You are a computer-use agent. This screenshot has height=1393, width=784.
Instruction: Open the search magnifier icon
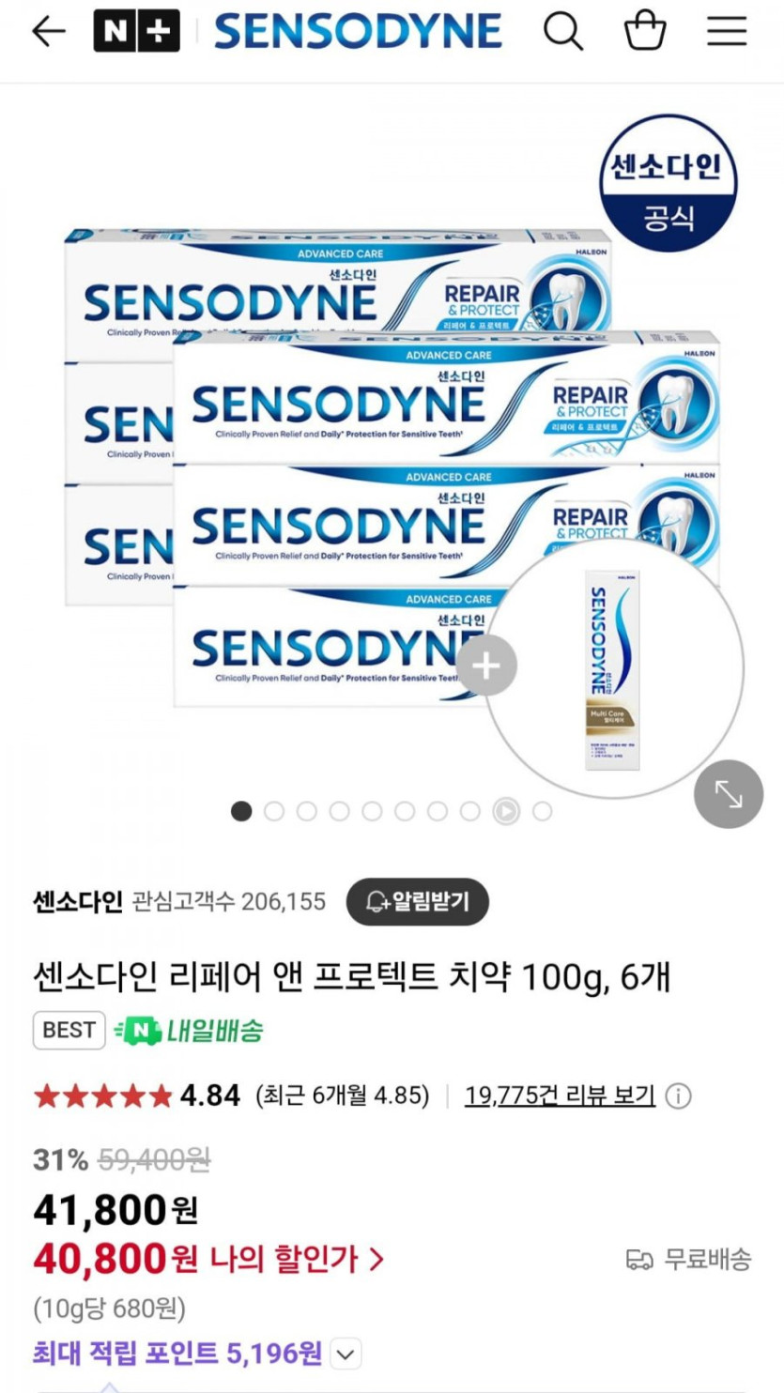click(x=563, y=33)
